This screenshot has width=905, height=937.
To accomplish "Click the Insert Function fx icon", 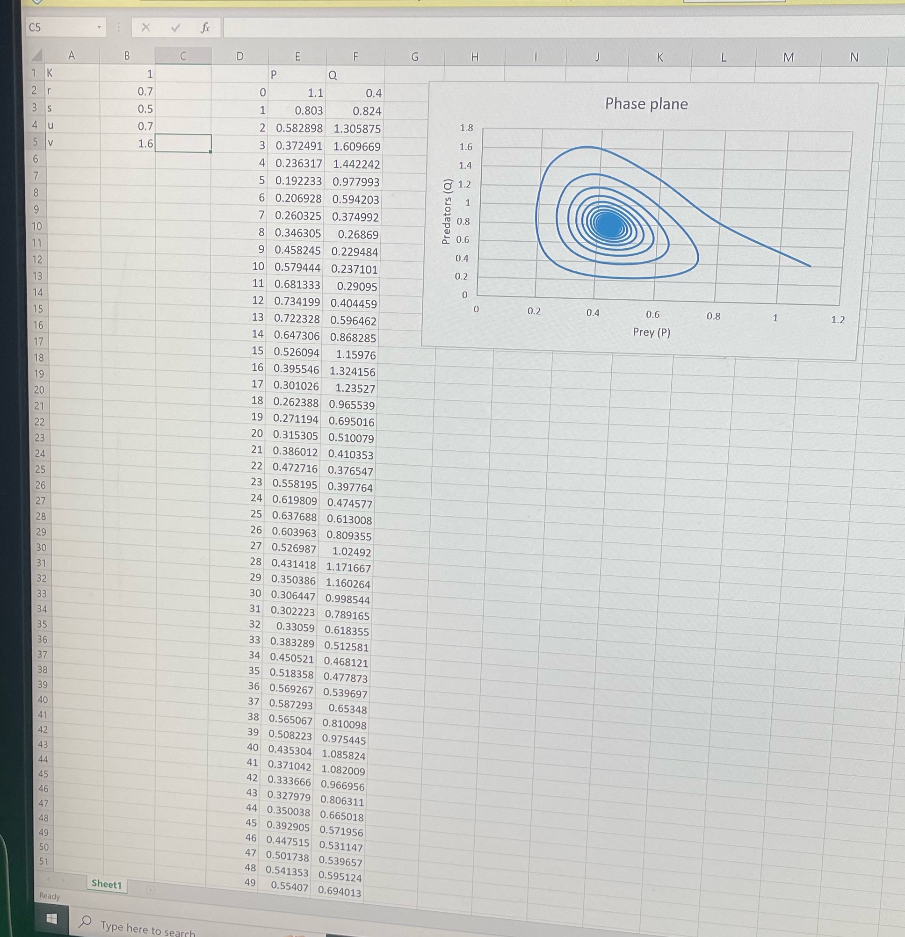I will pos(205,28).
